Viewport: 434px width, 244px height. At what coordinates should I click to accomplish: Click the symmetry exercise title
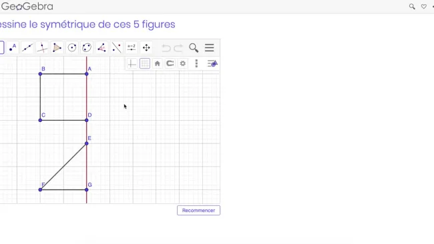[x=87, y=24]
